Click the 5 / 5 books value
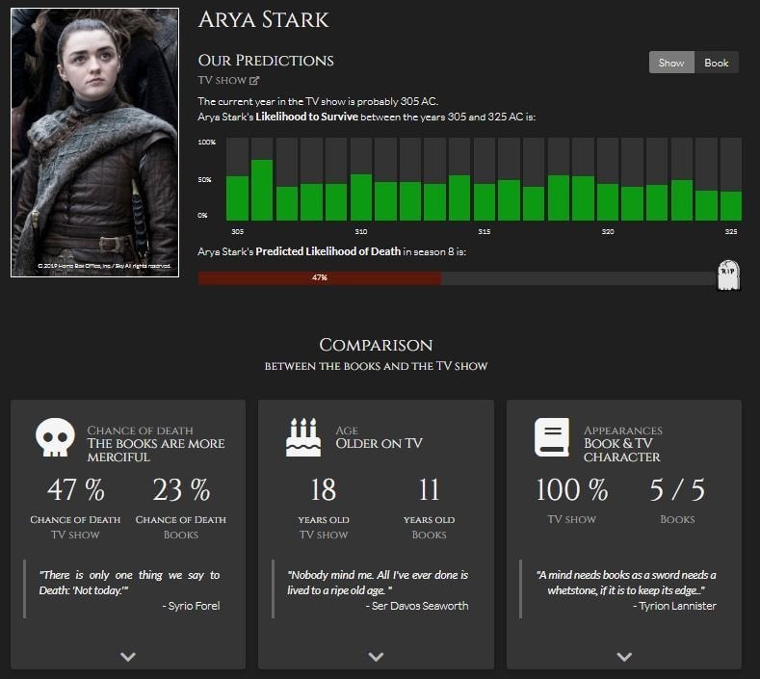Screen dimensions: 760x679 coord(677,489)
